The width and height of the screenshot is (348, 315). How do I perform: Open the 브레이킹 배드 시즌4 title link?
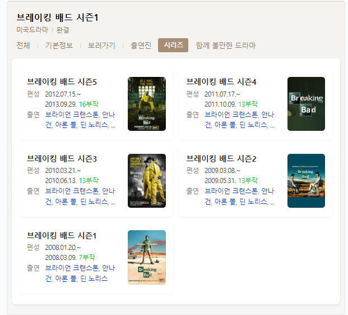pos(221,82)
